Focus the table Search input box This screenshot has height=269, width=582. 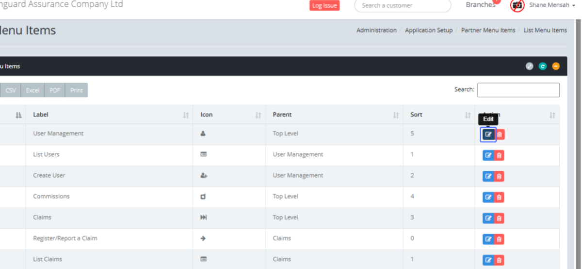(518, 90)
